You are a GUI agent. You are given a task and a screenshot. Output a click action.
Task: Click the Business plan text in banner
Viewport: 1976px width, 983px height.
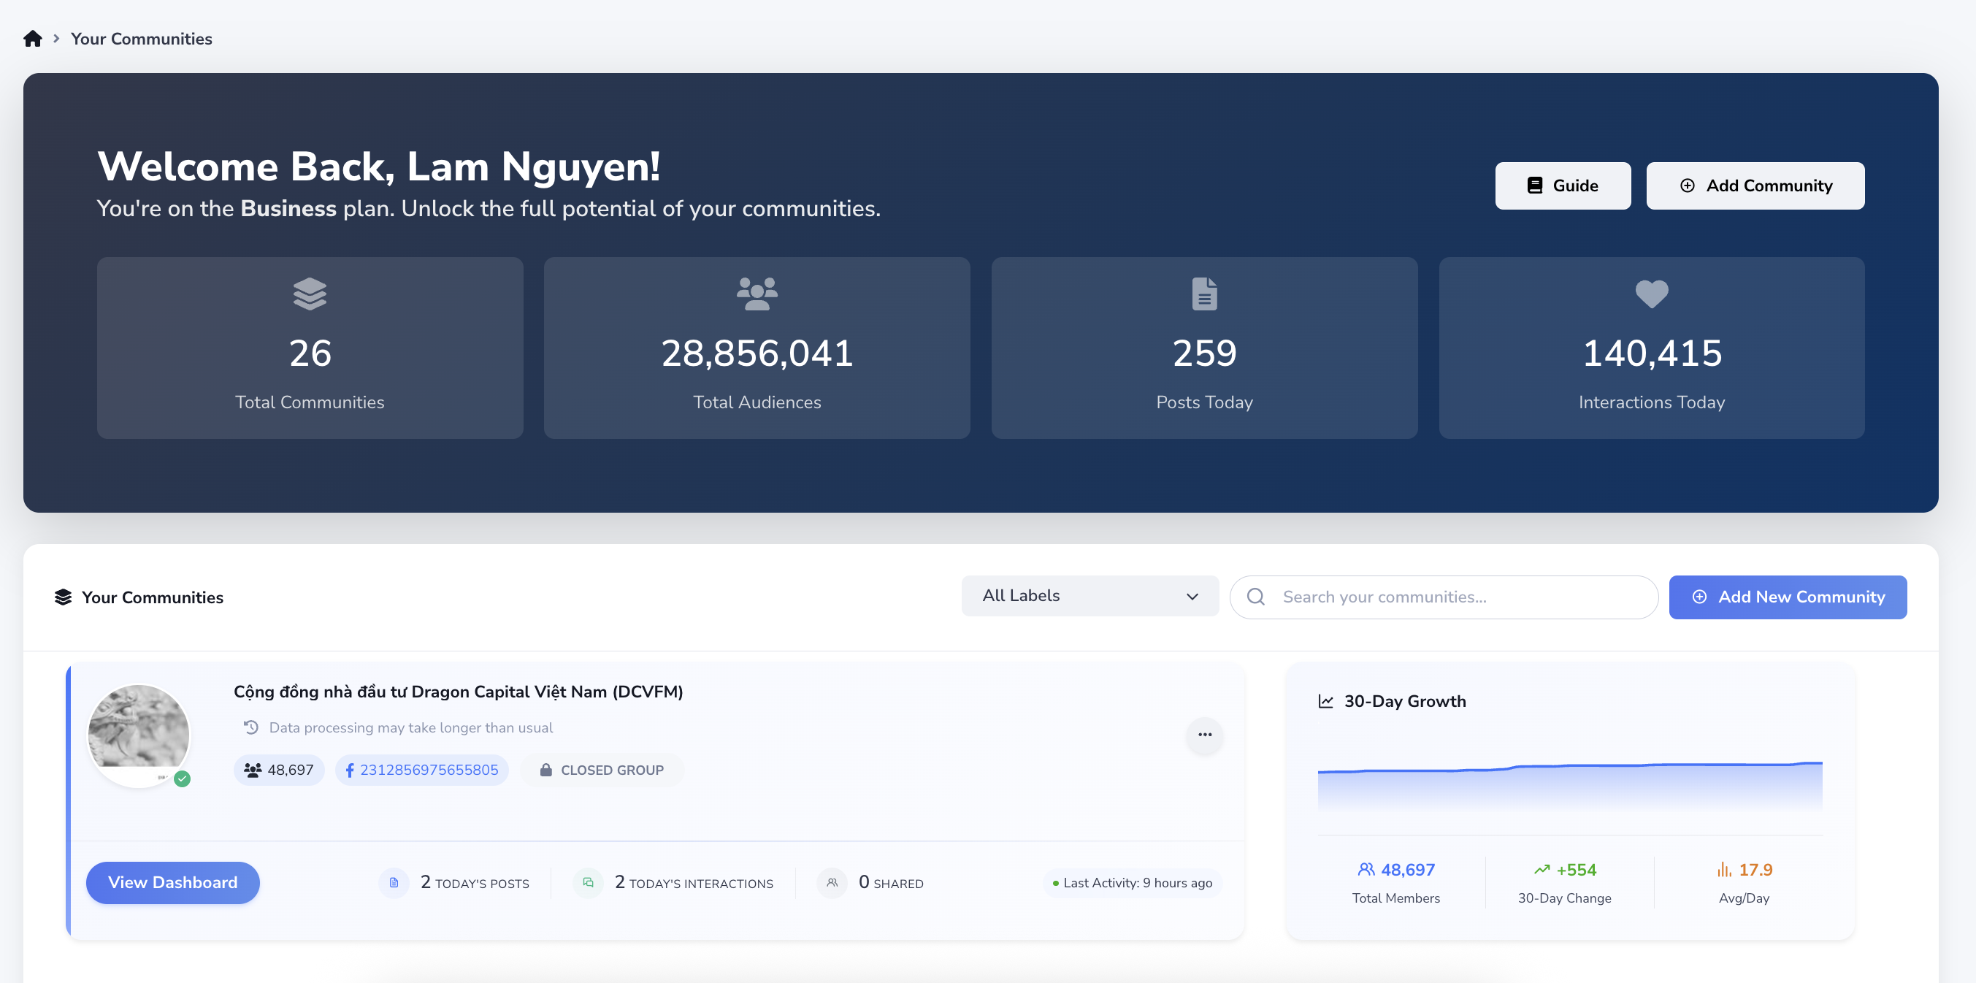[288, 208]
